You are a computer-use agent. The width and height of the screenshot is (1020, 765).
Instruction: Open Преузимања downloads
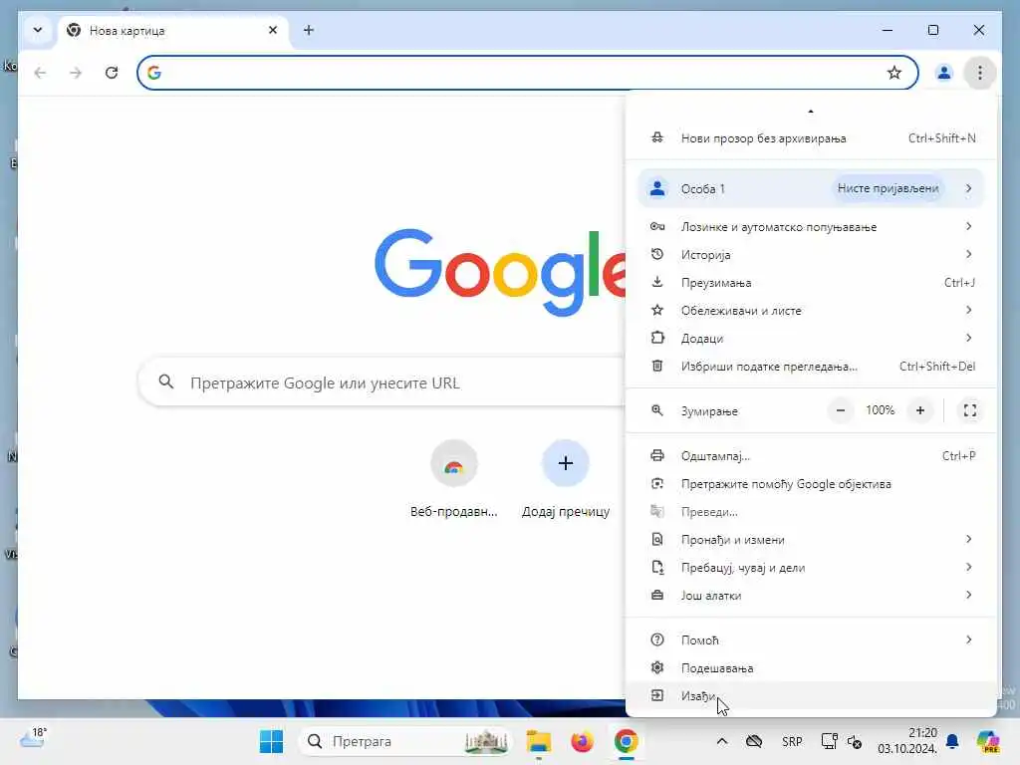pos(811,282)
